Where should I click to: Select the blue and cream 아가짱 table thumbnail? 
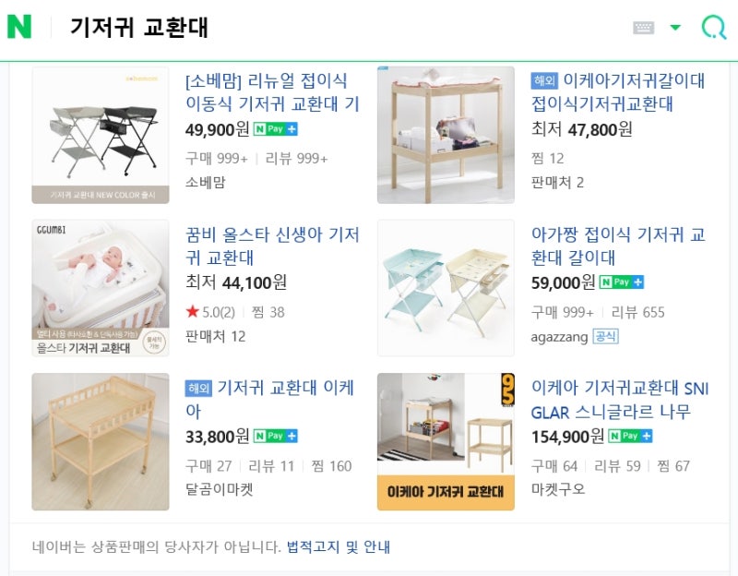[x=446, y=288]
